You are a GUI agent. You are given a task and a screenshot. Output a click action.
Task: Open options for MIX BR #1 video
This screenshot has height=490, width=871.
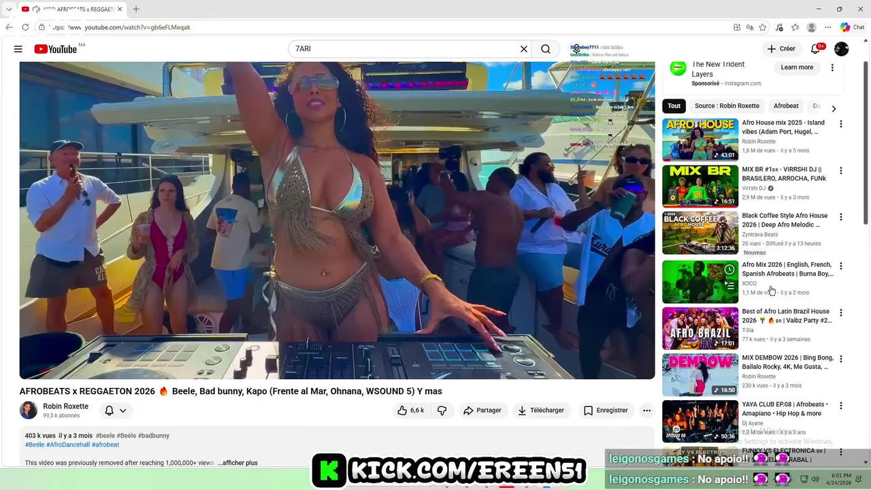pos(840,170)
